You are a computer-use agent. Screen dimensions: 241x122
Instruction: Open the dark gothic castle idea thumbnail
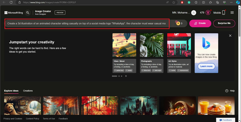click(x=139, y=106)
